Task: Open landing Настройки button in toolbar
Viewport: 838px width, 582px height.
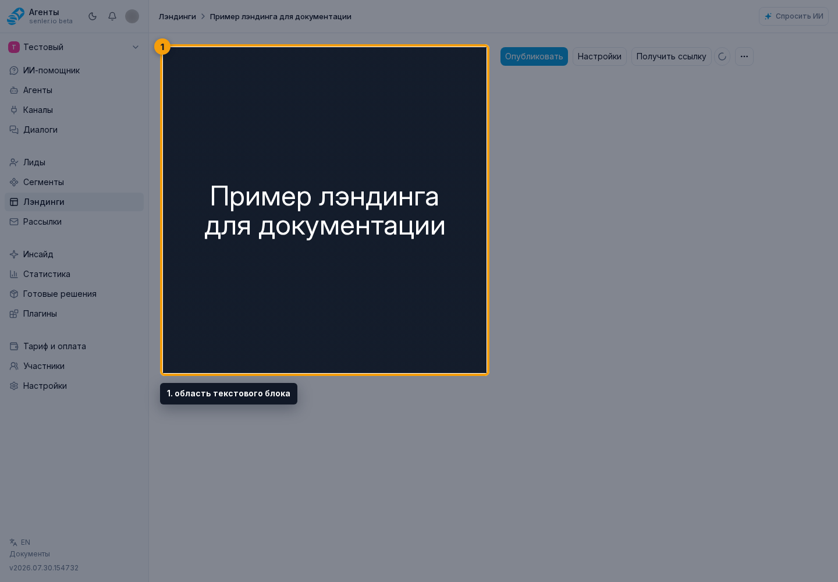Action: (x=599, y=56)
